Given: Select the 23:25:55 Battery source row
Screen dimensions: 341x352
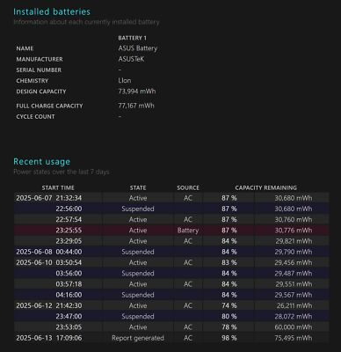Looking at the screenshot, I should click(x=171, y=231).
